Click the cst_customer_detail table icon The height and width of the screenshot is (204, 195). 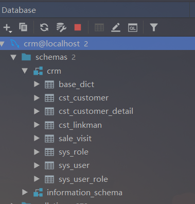(x=49, y=111)
